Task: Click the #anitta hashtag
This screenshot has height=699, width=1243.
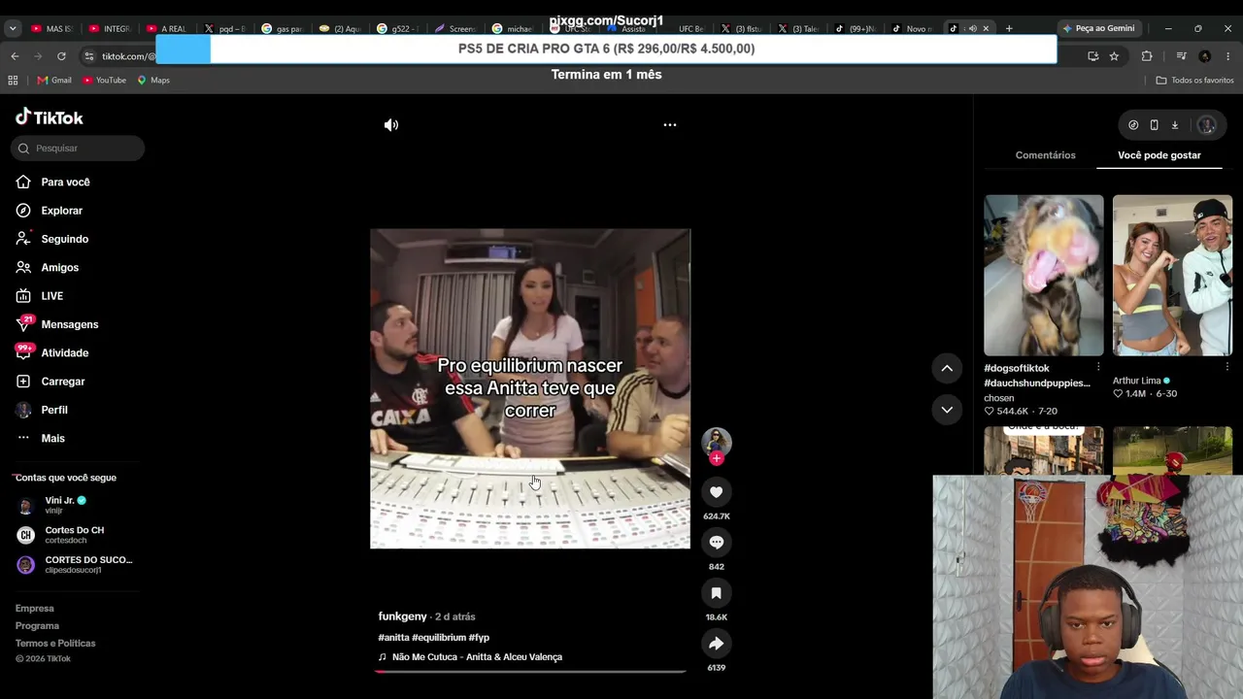Action: coord(393,638)
